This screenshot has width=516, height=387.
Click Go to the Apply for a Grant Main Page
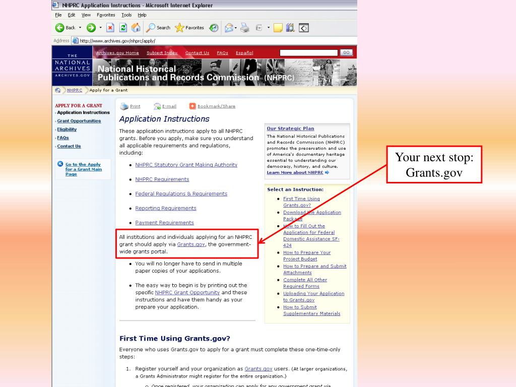pos(84,169)
